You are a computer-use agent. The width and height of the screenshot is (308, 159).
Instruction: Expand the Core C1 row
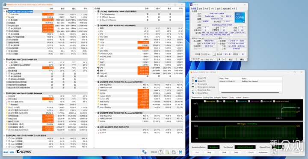coord(7,141)
